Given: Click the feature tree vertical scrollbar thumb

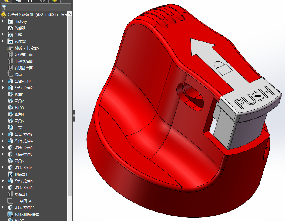Looking at the screenshot, I should (x=70, y=106).
